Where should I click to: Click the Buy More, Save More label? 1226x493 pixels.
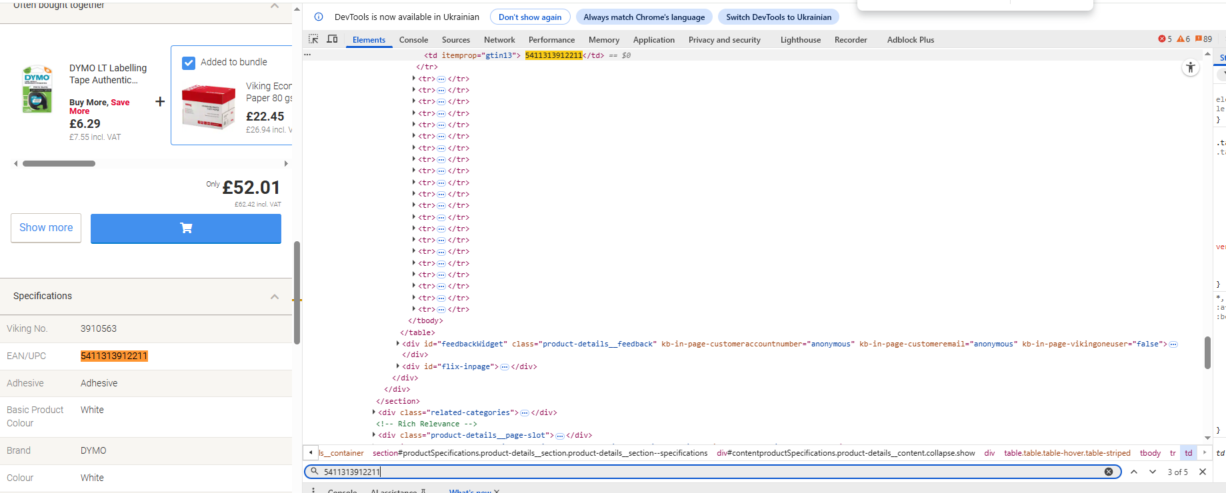pos(99,107)
